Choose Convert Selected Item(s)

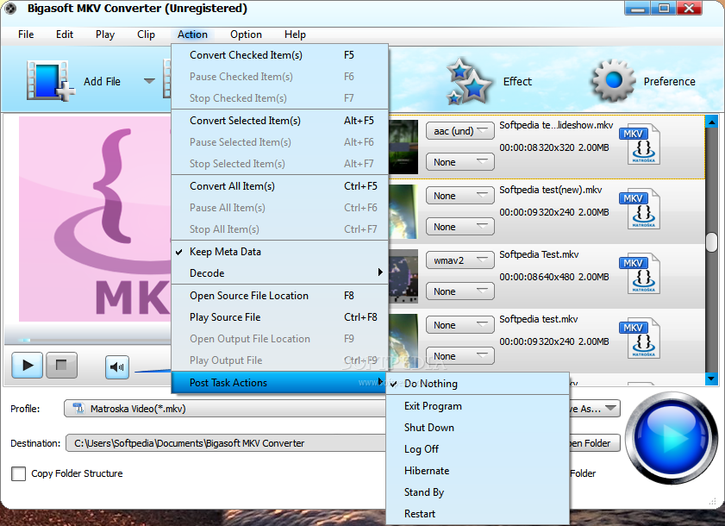pos(279,121)
